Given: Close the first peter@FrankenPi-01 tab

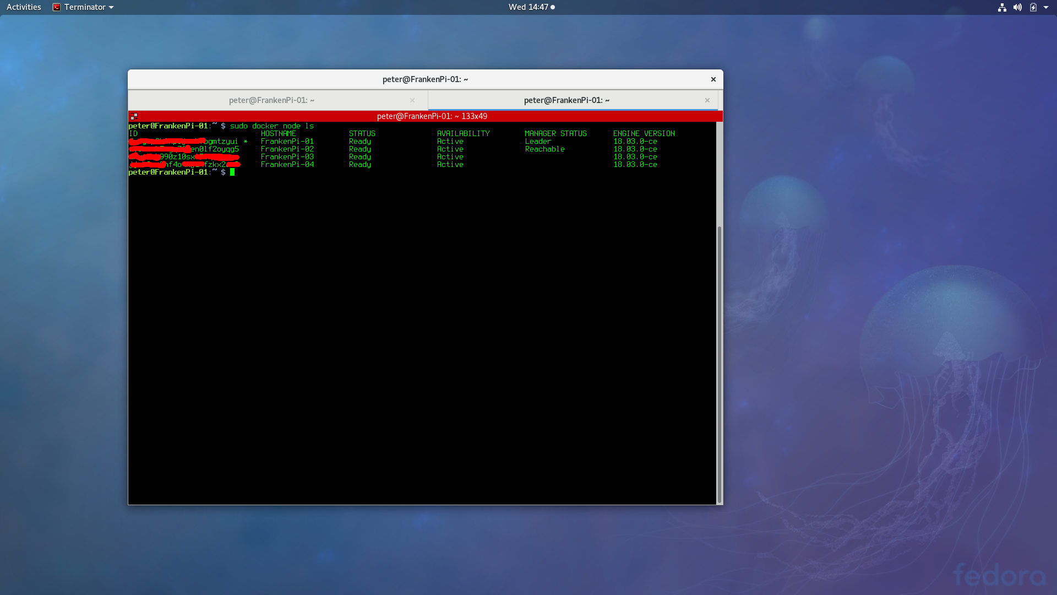Looking at the screenshot, I should [x=412, y=100].
